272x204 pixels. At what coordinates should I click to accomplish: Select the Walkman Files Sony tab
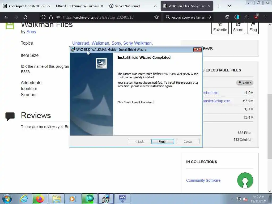click(186, 6)
